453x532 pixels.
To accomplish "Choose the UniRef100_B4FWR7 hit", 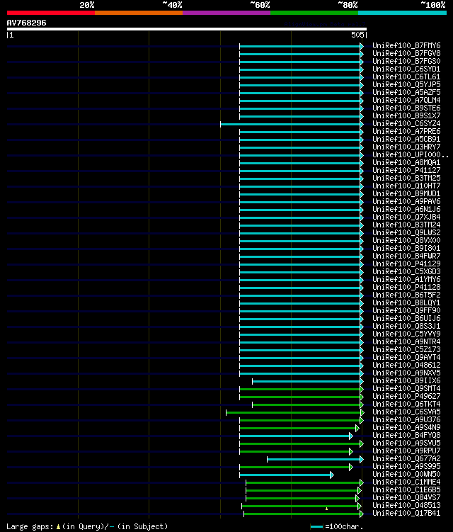I will pyautogui.click(x=406, y=256).
